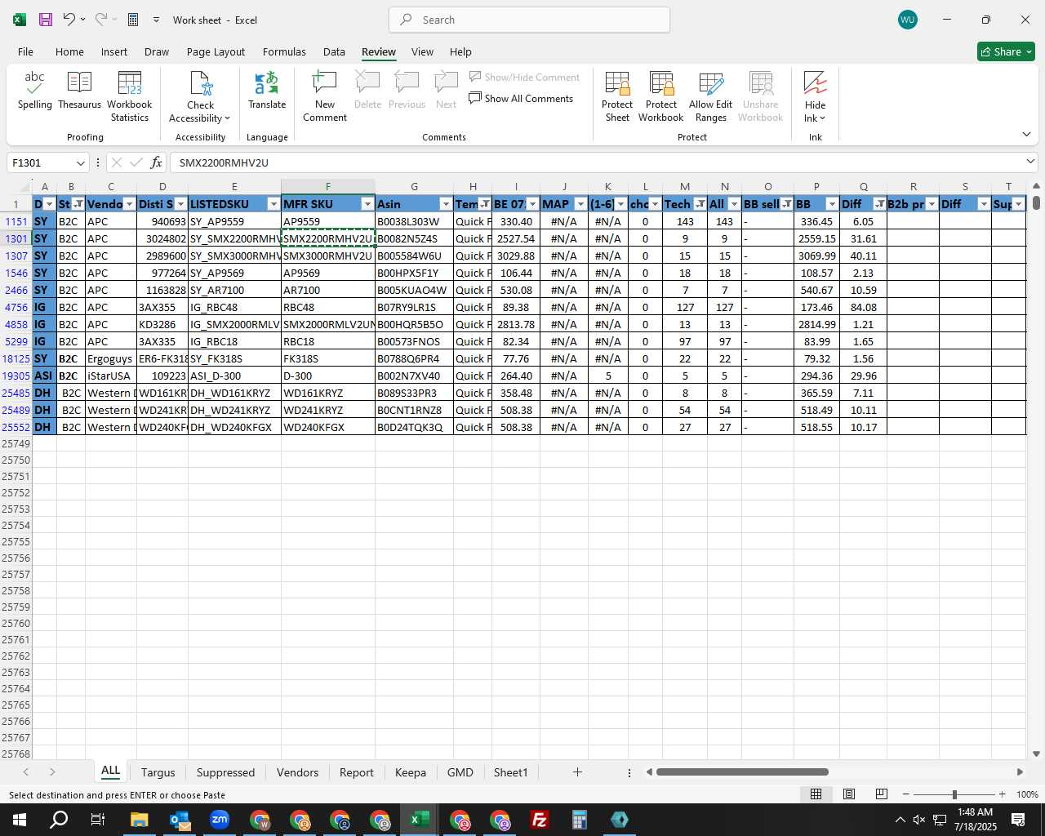Open File Explorer from taskbar
Image resolution: width=1045 pixels, height=836 pixels.
[x=139, y=820]
